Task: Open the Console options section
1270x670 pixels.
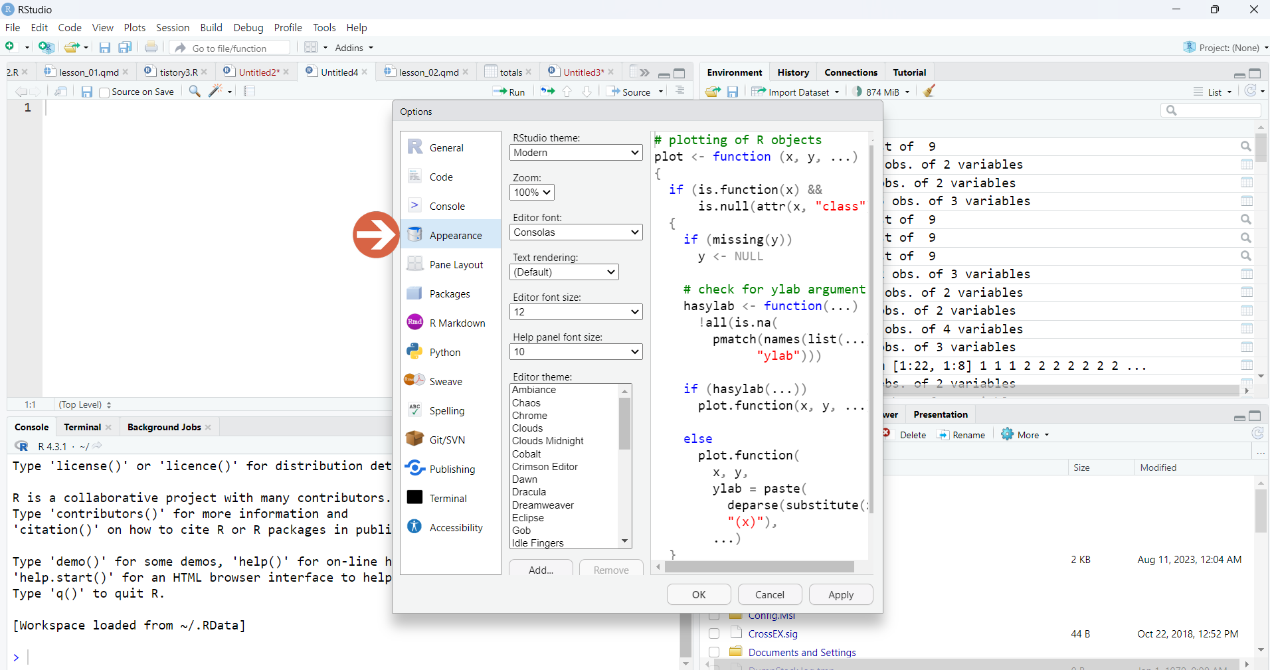Action: coord(450,206)
